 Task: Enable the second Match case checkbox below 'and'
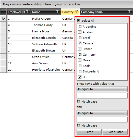click(78, 126)
